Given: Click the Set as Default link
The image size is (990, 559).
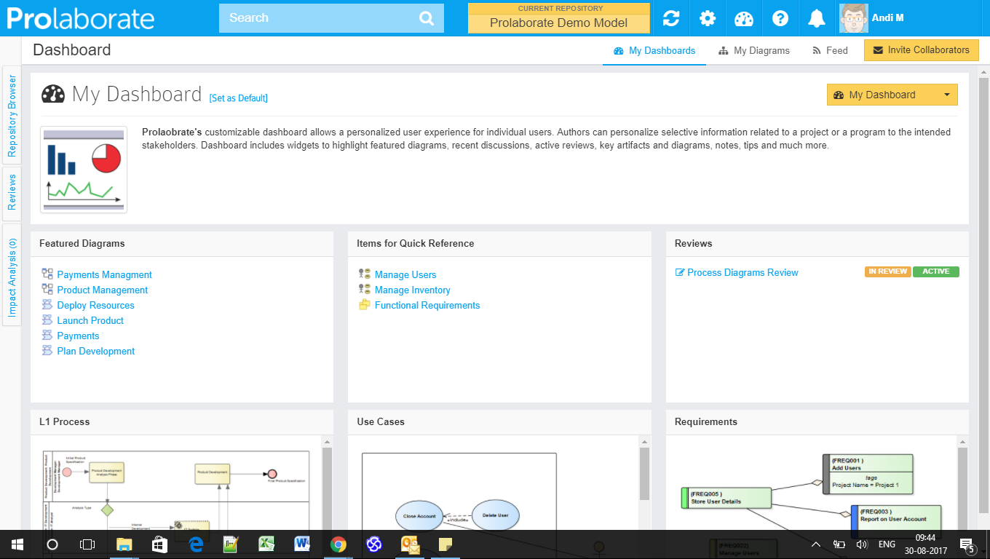Looking at the screenshot, I should tap(239, 98).
